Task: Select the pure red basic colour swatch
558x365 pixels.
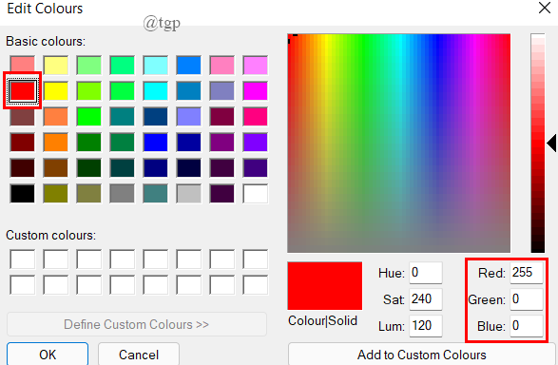Action: pyautogui.click(x=23, y=91)
